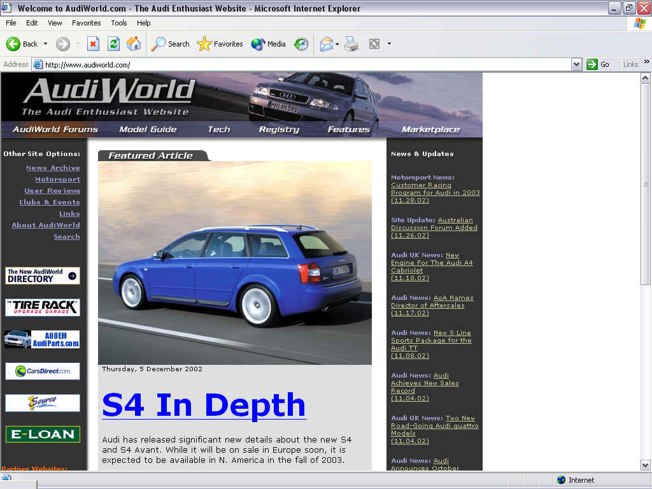The height and width of the screenshot is (489, 652).
Task: Click the News Archive sidebar link
Action: (x=53, y=168)
